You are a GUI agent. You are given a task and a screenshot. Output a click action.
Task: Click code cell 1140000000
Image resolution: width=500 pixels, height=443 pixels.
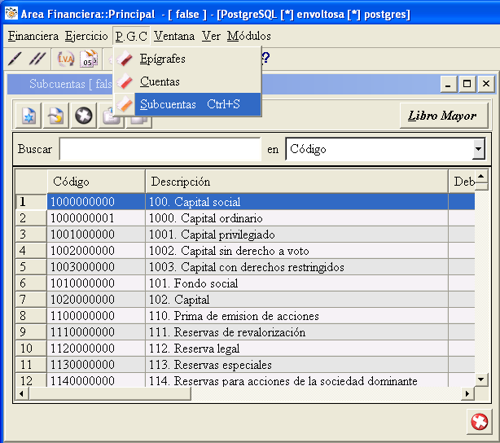pyautogui.click(x=96, y=380)
